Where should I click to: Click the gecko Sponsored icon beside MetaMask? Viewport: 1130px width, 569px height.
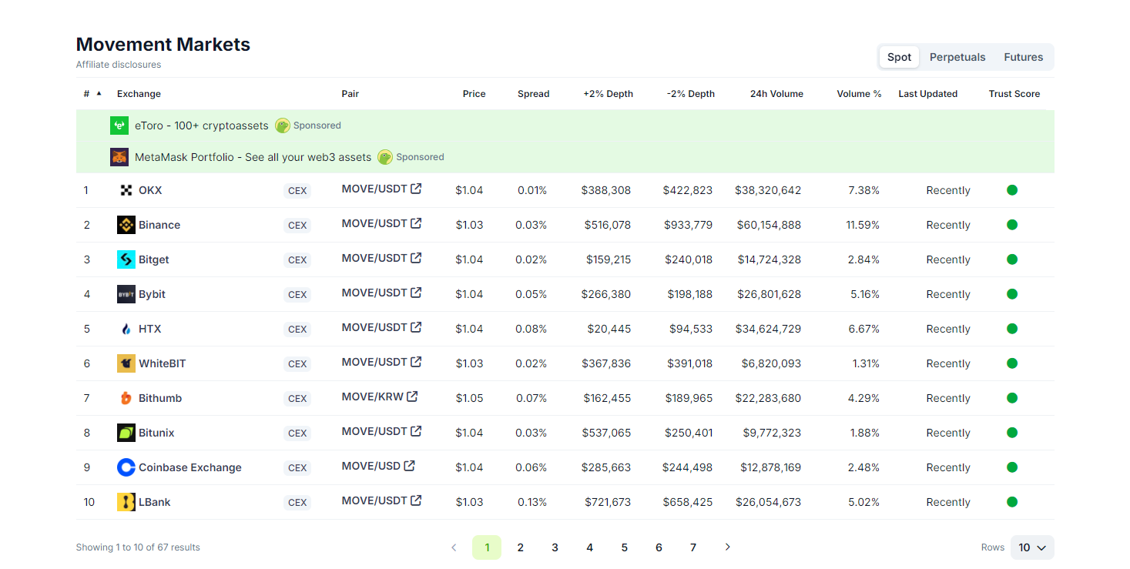(385, 157)
